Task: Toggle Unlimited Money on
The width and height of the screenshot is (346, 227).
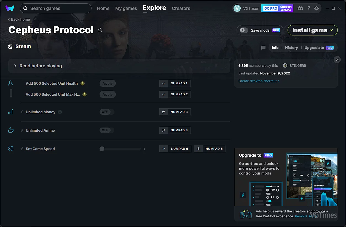Action: click(x=107, y=112)
